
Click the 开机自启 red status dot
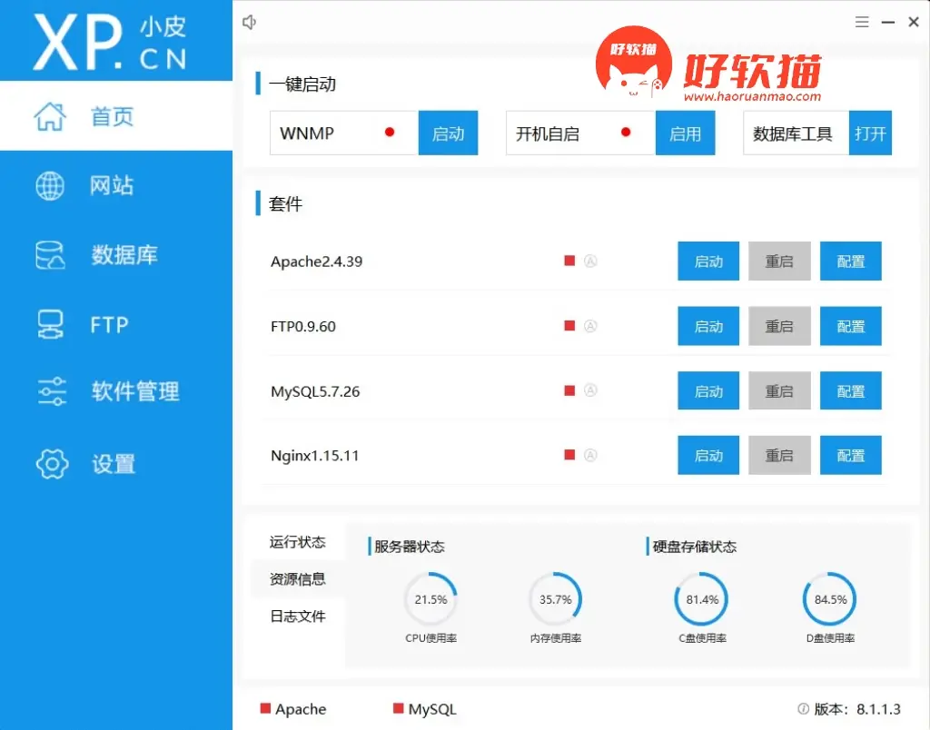(x=625, y=132)
